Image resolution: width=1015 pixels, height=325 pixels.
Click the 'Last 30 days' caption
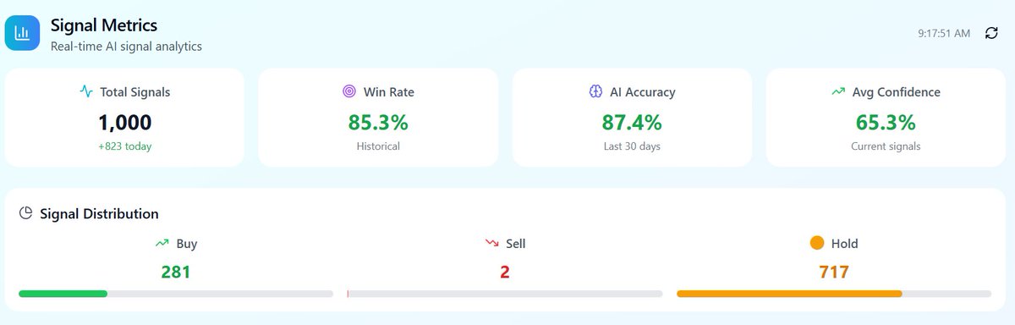[632, 146]
